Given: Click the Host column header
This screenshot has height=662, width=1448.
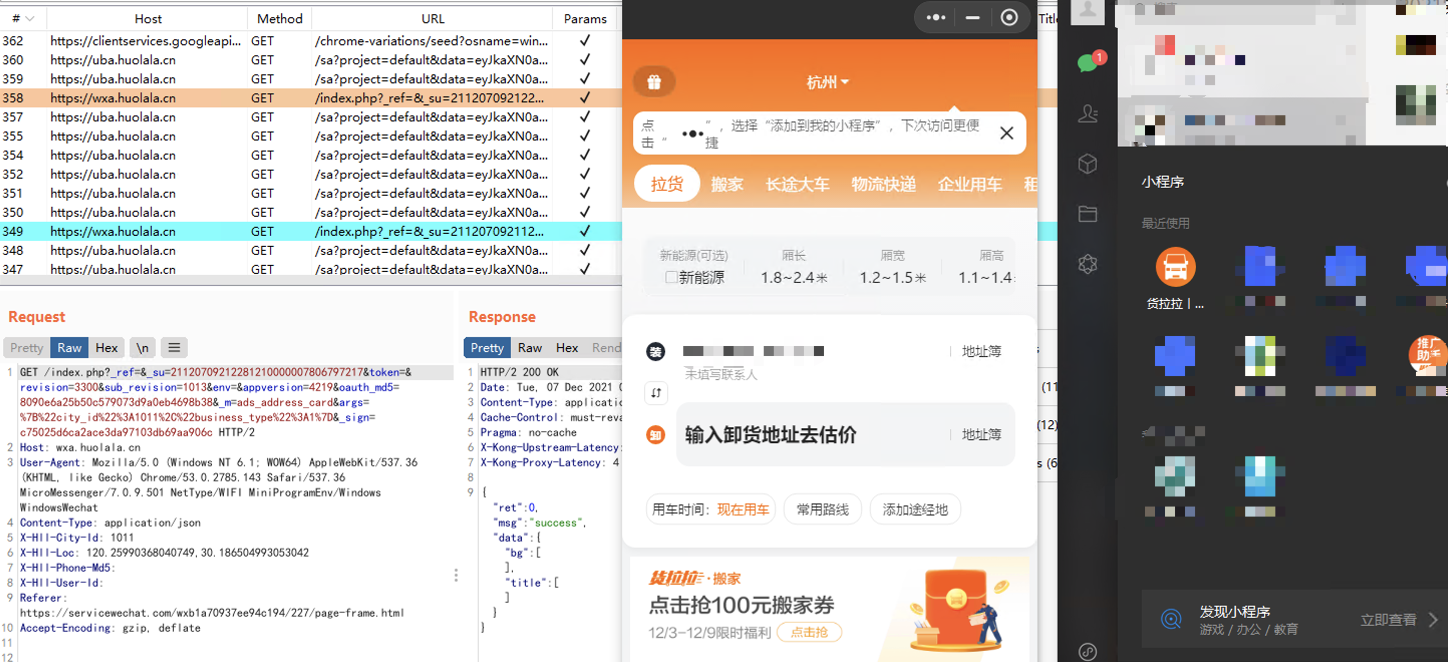Looking at the screenshot, I should tap(148, 19).
